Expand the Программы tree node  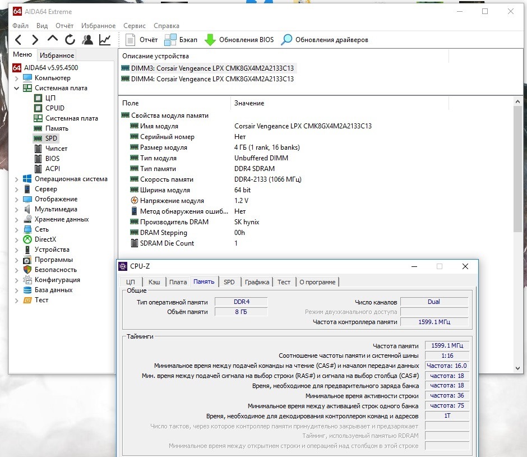pos(16,260)
